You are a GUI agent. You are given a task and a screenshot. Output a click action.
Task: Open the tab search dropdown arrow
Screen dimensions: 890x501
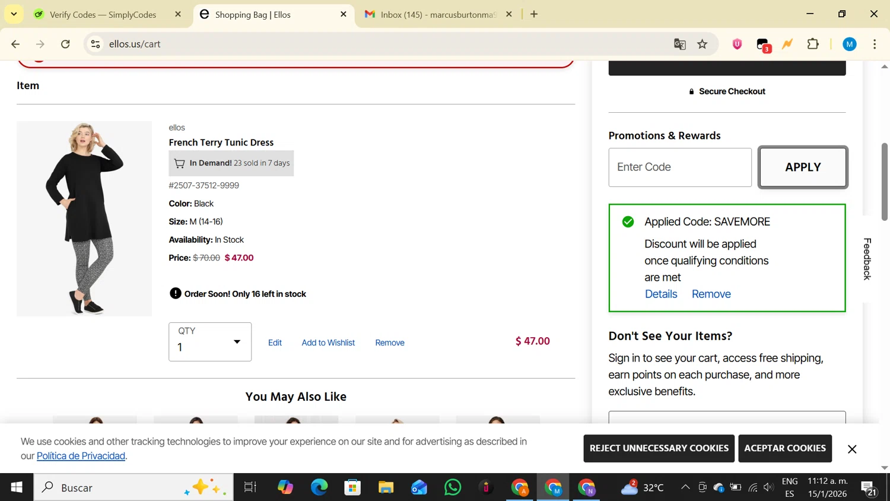point(14,14)
